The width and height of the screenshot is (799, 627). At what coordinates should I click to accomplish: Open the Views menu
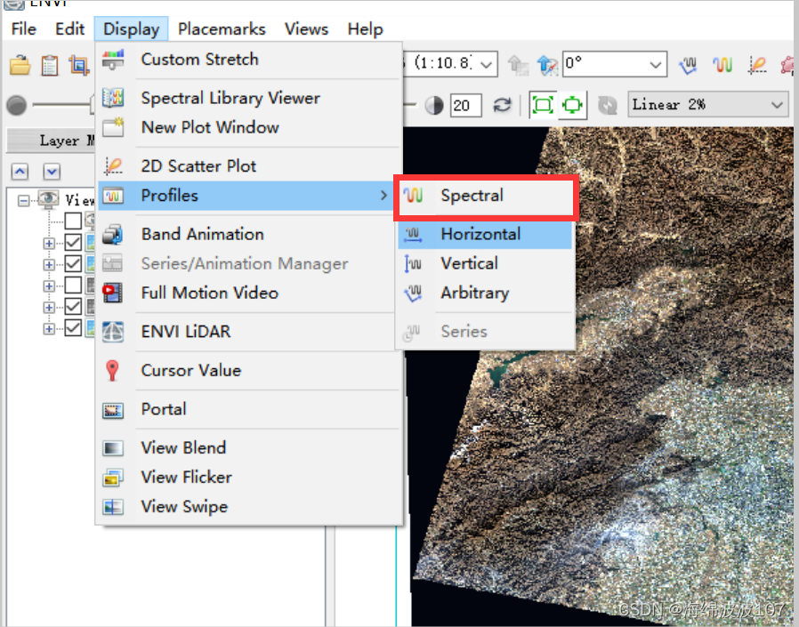pos(306,29)
